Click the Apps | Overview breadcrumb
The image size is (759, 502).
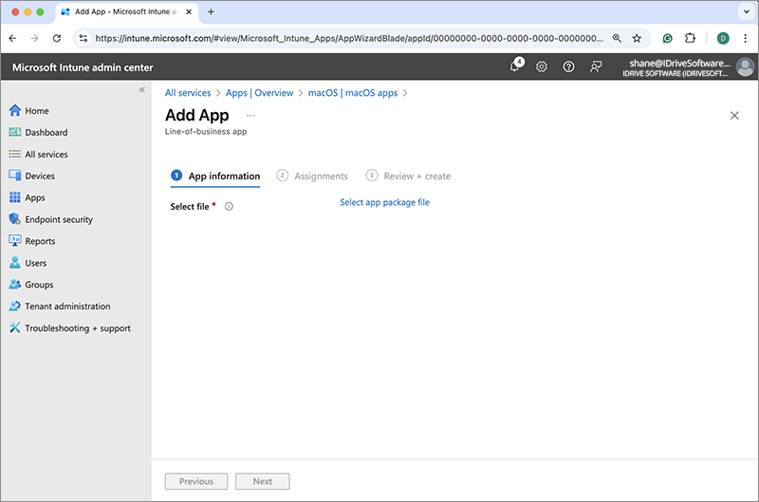point(259,93)
